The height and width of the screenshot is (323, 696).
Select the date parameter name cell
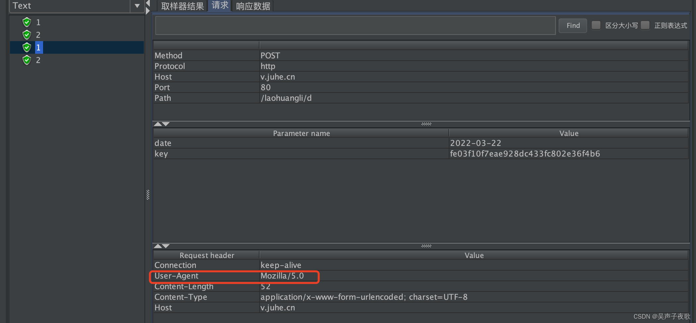click(301, 143)
